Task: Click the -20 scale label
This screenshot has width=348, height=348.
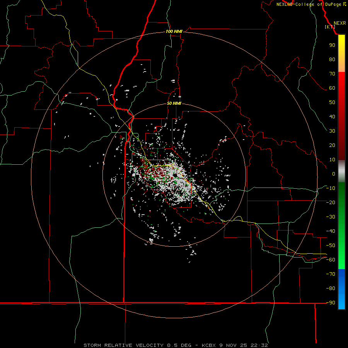Action: coord(331,202)
